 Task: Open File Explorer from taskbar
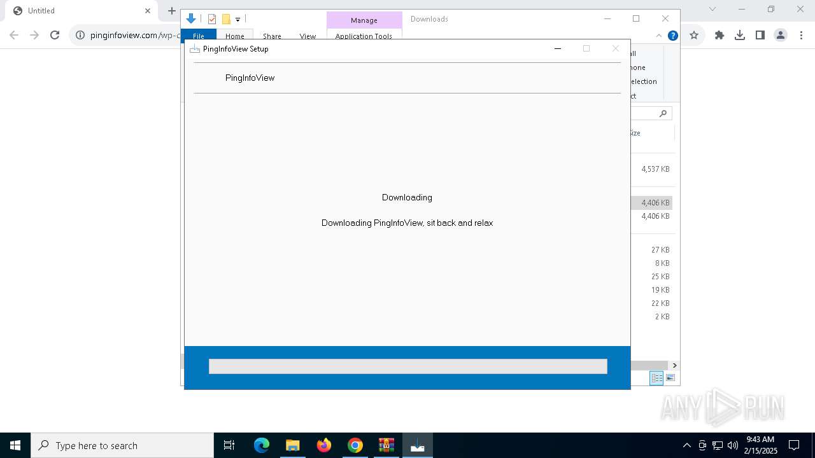click(x=293, y=445)
